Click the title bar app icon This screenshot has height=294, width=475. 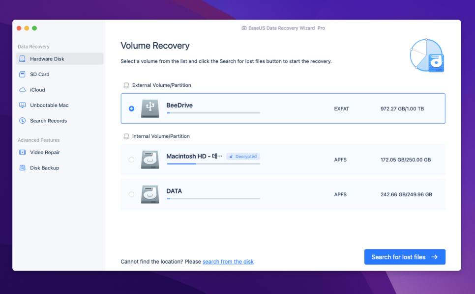(x=244, y=28)
